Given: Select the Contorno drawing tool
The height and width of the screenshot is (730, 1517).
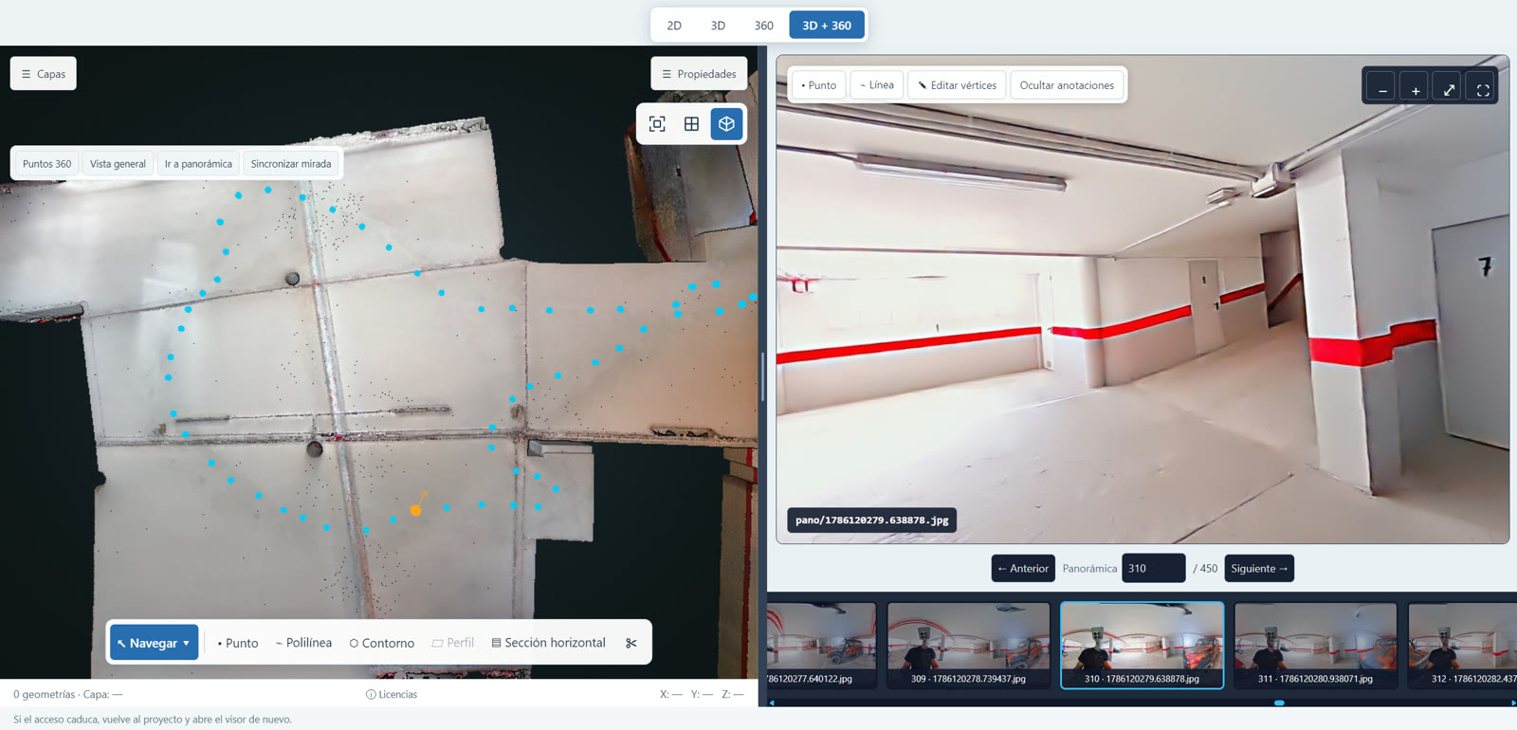Looking at the screenshot, I should 382,643.
